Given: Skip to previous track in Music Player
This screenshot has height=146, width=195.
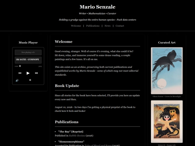Looking at the screenshot, I should (20, 73).
